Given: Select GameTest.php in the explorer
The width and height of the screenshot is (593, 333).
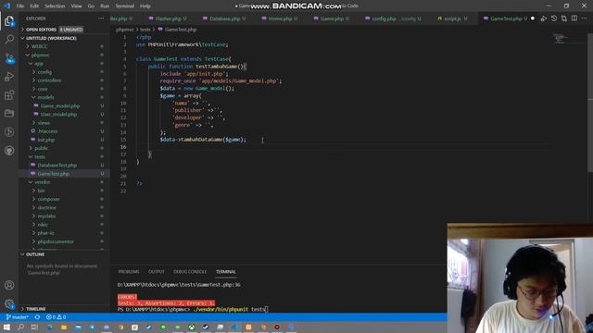Looking at the screenshot, I should 65,174.
